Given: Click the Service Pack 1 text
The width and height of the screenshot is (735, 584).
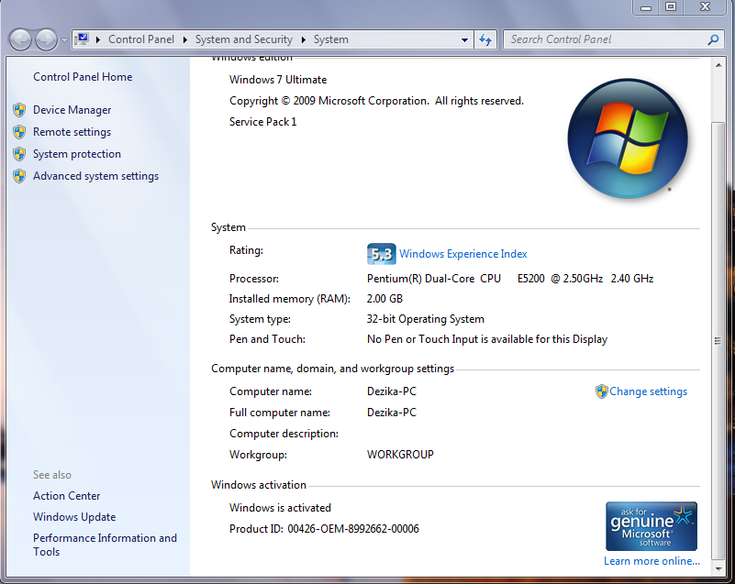Looking at the screenshot, I should point(263,122).
